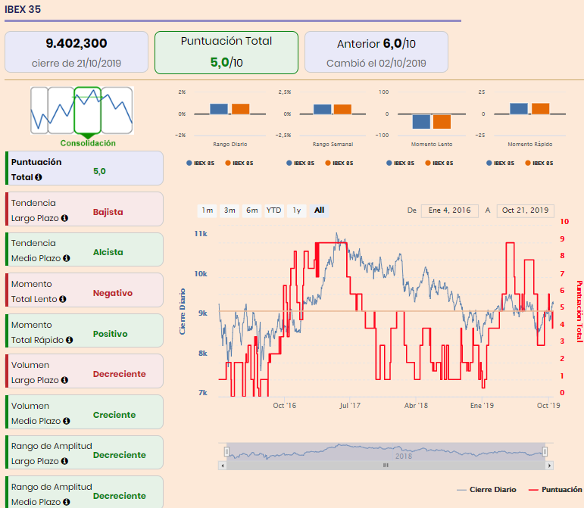Click the Volumen Largo Plazo Decreciente value
This screenshot has height=508, width=584.
119,374
